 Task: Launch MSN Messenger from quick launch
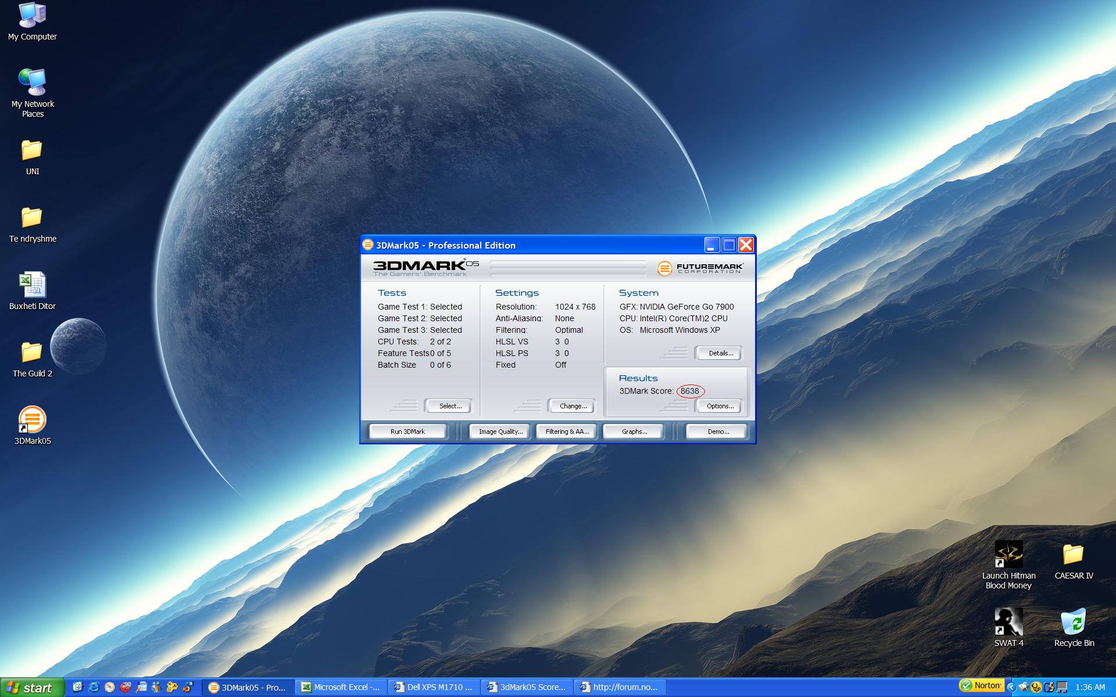pyautogui.click(x=156, y=687)
